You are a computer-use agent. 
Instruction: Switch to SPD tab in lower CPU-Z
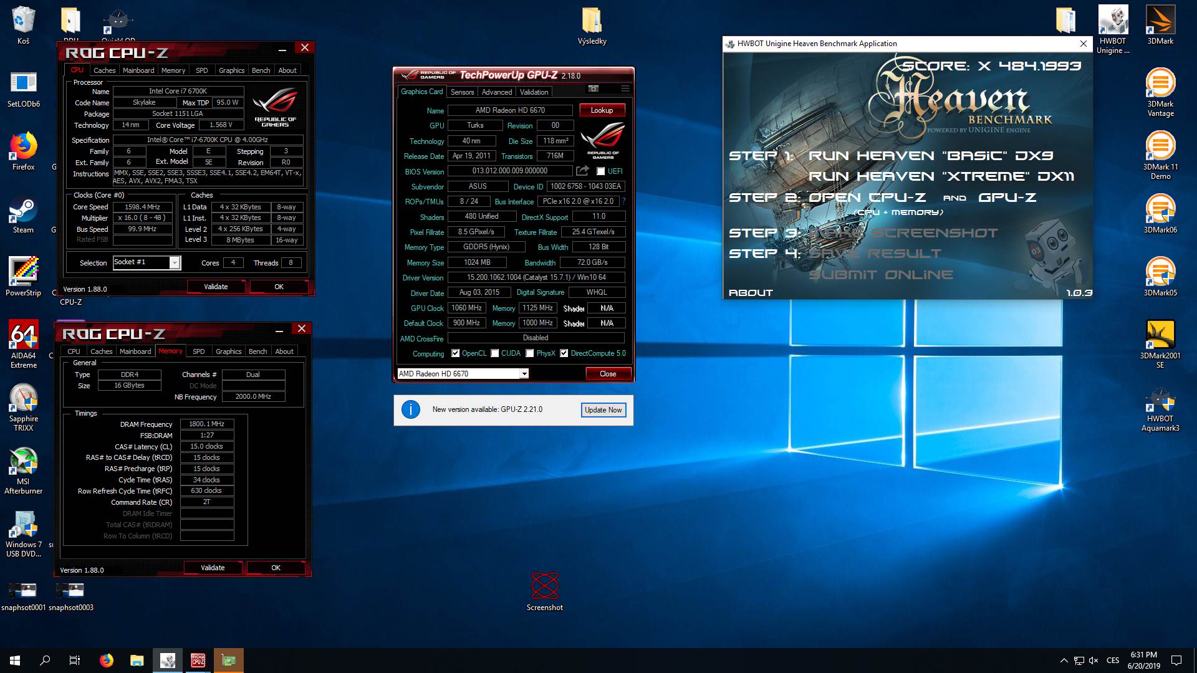pos(199,351)
